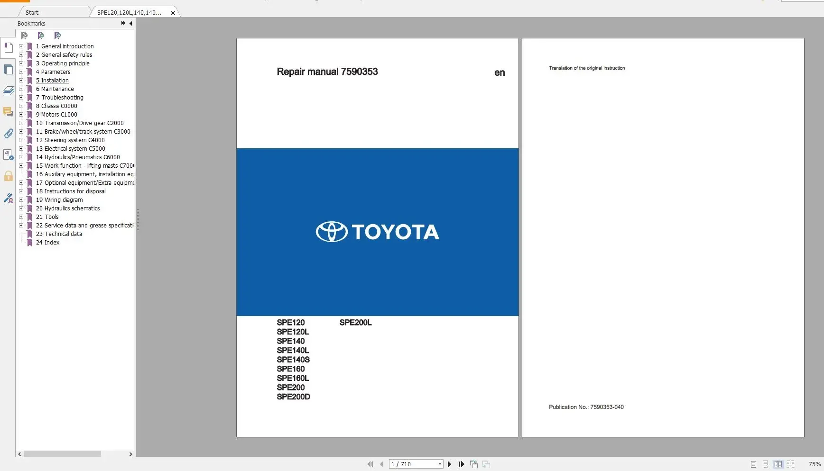Collapse the Bookmarks panel with left arrow
Screen dimensions: 824x471
130,23
